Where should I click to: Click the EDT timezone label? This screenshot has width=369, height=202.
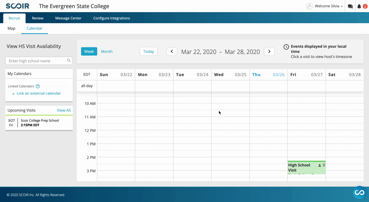pyautogui.click(x=87, y=74)
